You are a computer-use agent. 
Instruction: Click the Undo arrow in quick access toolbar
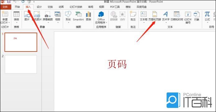point(15,2)
